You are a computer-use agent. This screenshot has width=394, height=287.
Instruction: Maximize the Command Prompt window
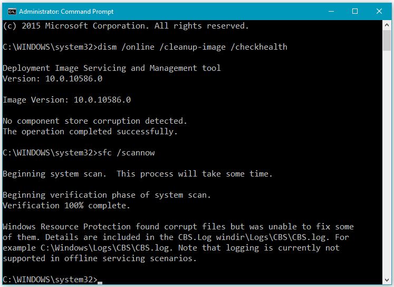coord(355,11)
